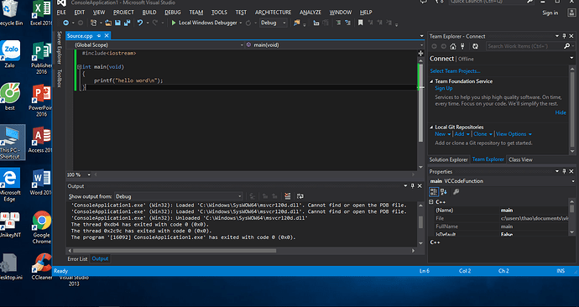Collapse the Local Git Repositories section
Image resolution: width=579 pixels, height=307 pixels.
click(x=431, y=127)
